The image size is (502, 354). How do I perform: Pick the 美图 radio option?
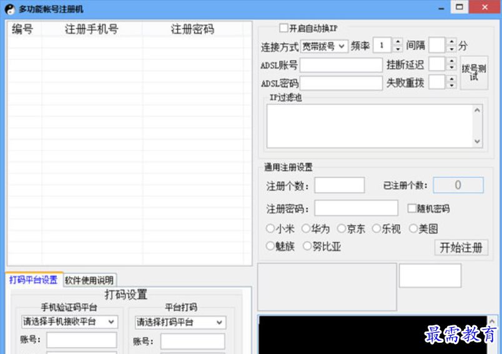[x=413, y=229]
